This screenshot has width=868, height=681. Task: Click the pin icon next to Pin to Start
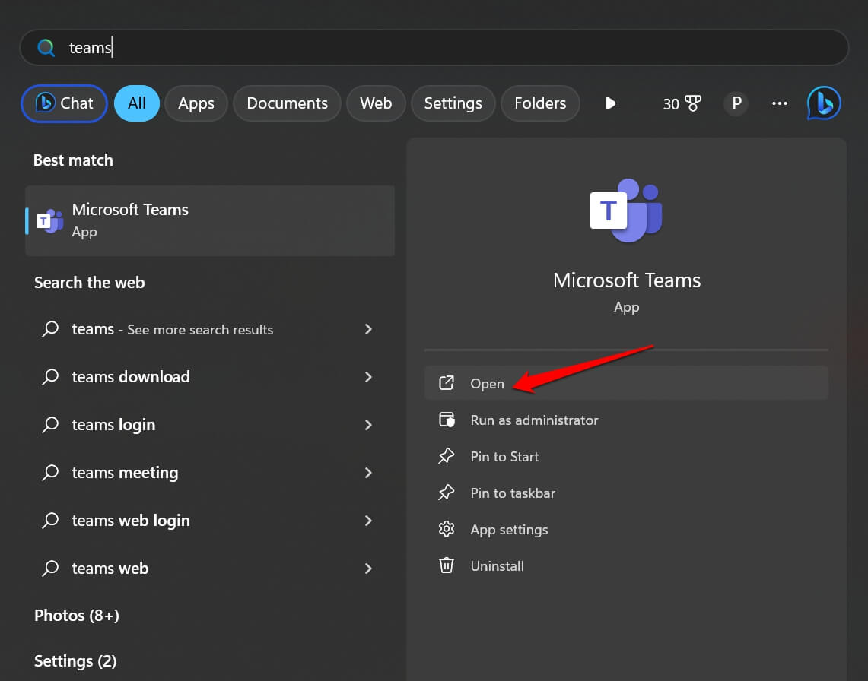[x=447, y=456]
